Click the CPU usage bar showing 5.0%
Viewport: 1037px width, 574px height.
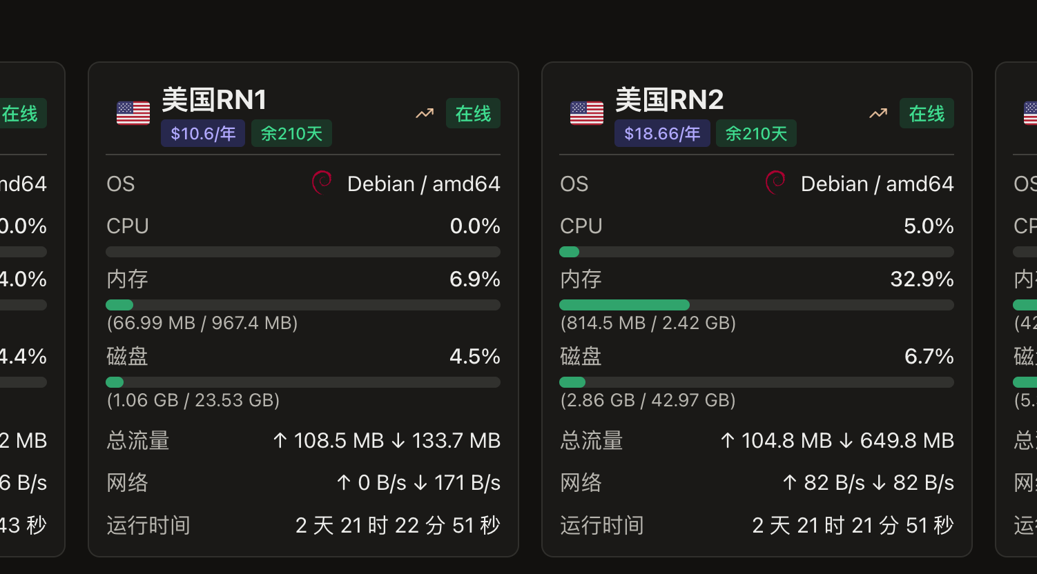757,252
